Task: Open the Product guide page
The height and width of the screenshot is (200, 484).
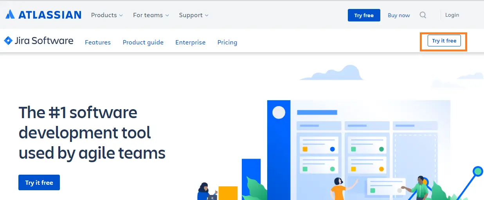Action: (x=143, y=42)
